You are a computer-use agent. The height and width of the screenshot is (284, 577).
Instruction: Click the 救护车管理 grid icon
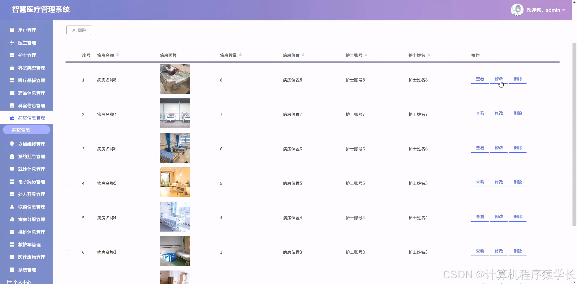pos(12,244)
